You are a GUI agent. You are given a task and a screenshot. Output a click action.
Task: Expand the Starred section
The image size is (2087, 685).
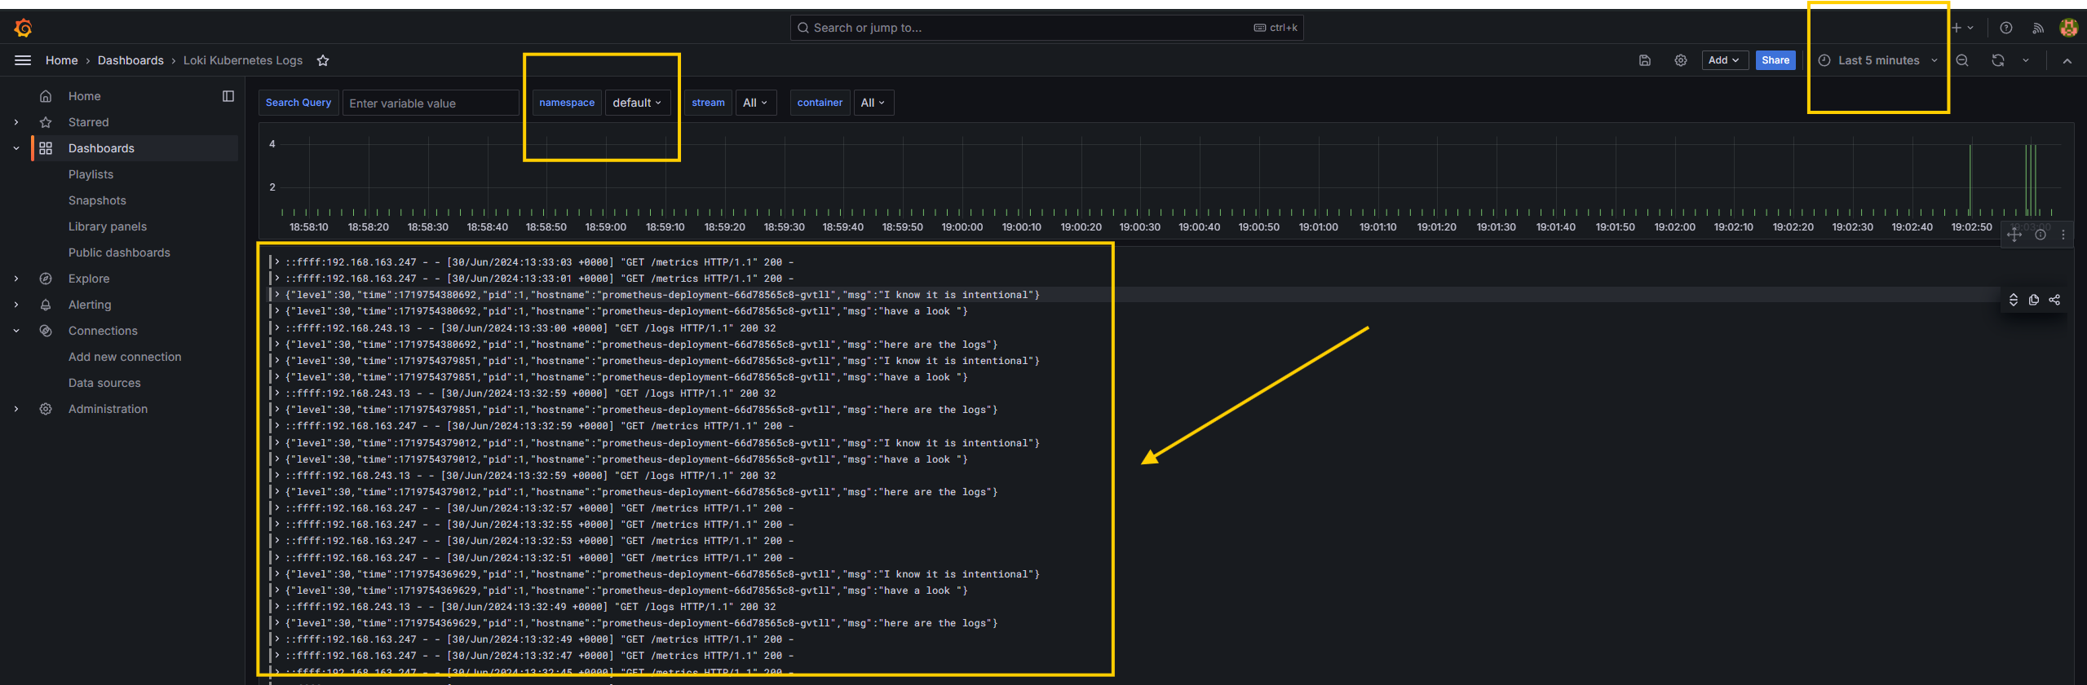tap(16, 122)
